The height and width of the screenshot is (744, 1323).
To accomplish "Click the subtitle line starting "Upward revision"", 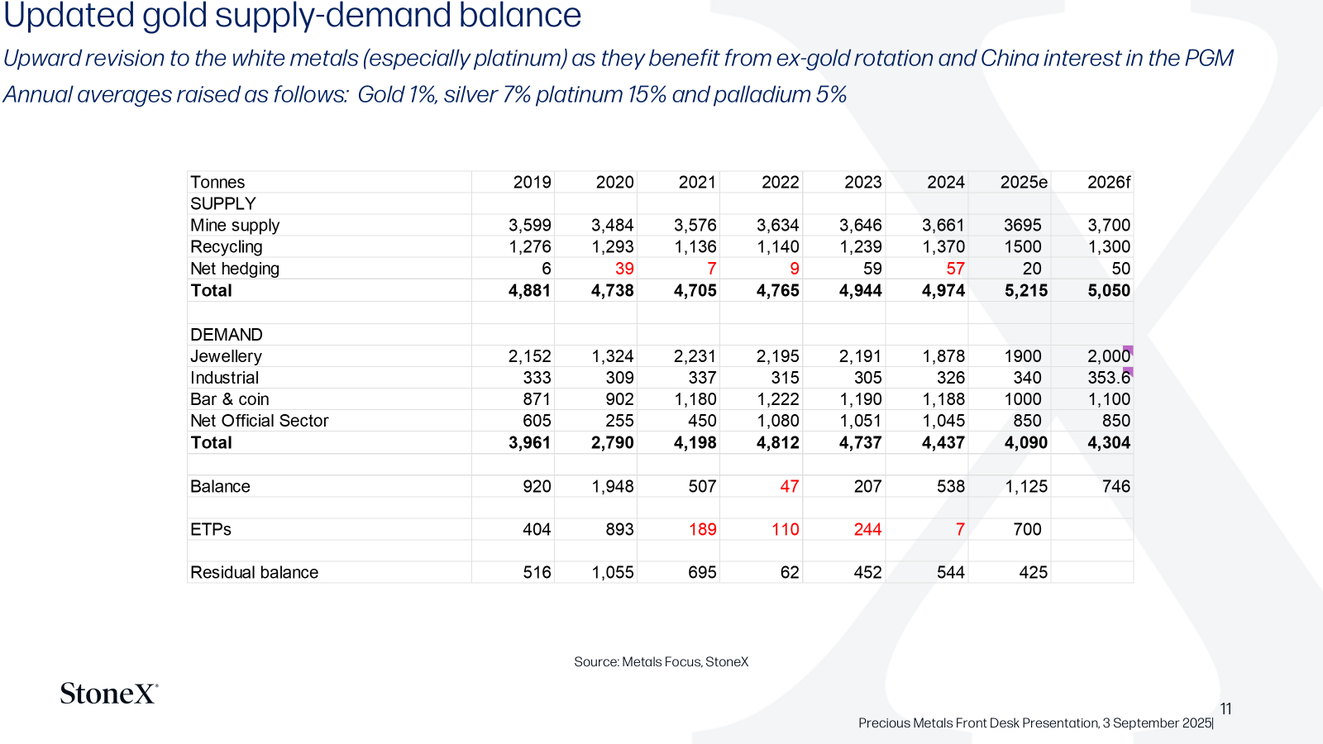I will click(x=619, y=59).
